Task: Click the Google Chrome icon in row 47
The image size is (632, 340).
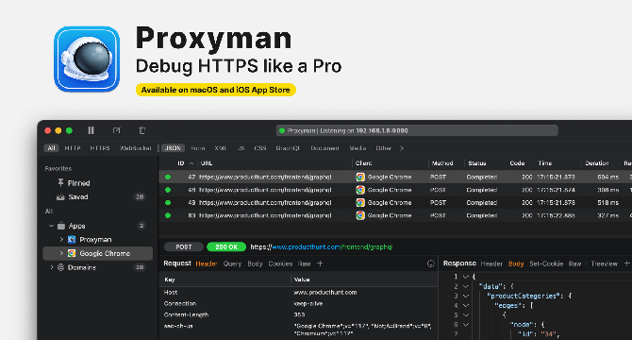Action: (360, 177)
